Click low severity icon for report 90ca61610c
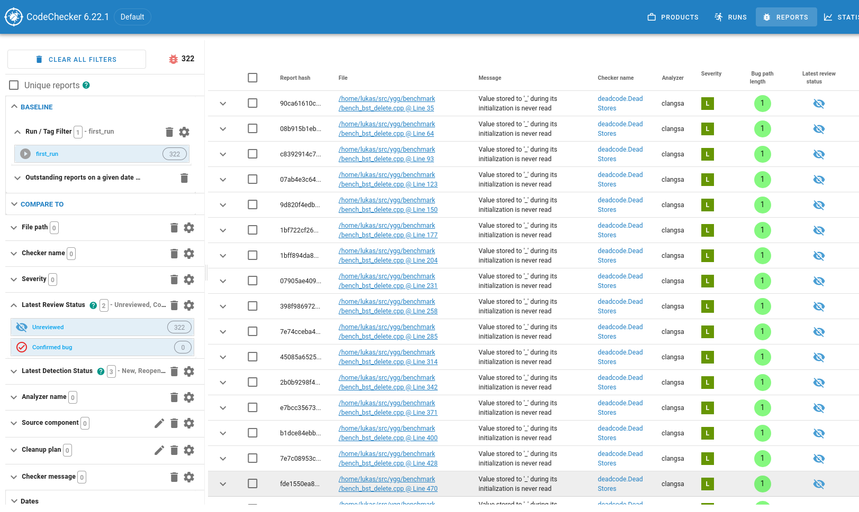859x512 pixels. coord(707,104)
